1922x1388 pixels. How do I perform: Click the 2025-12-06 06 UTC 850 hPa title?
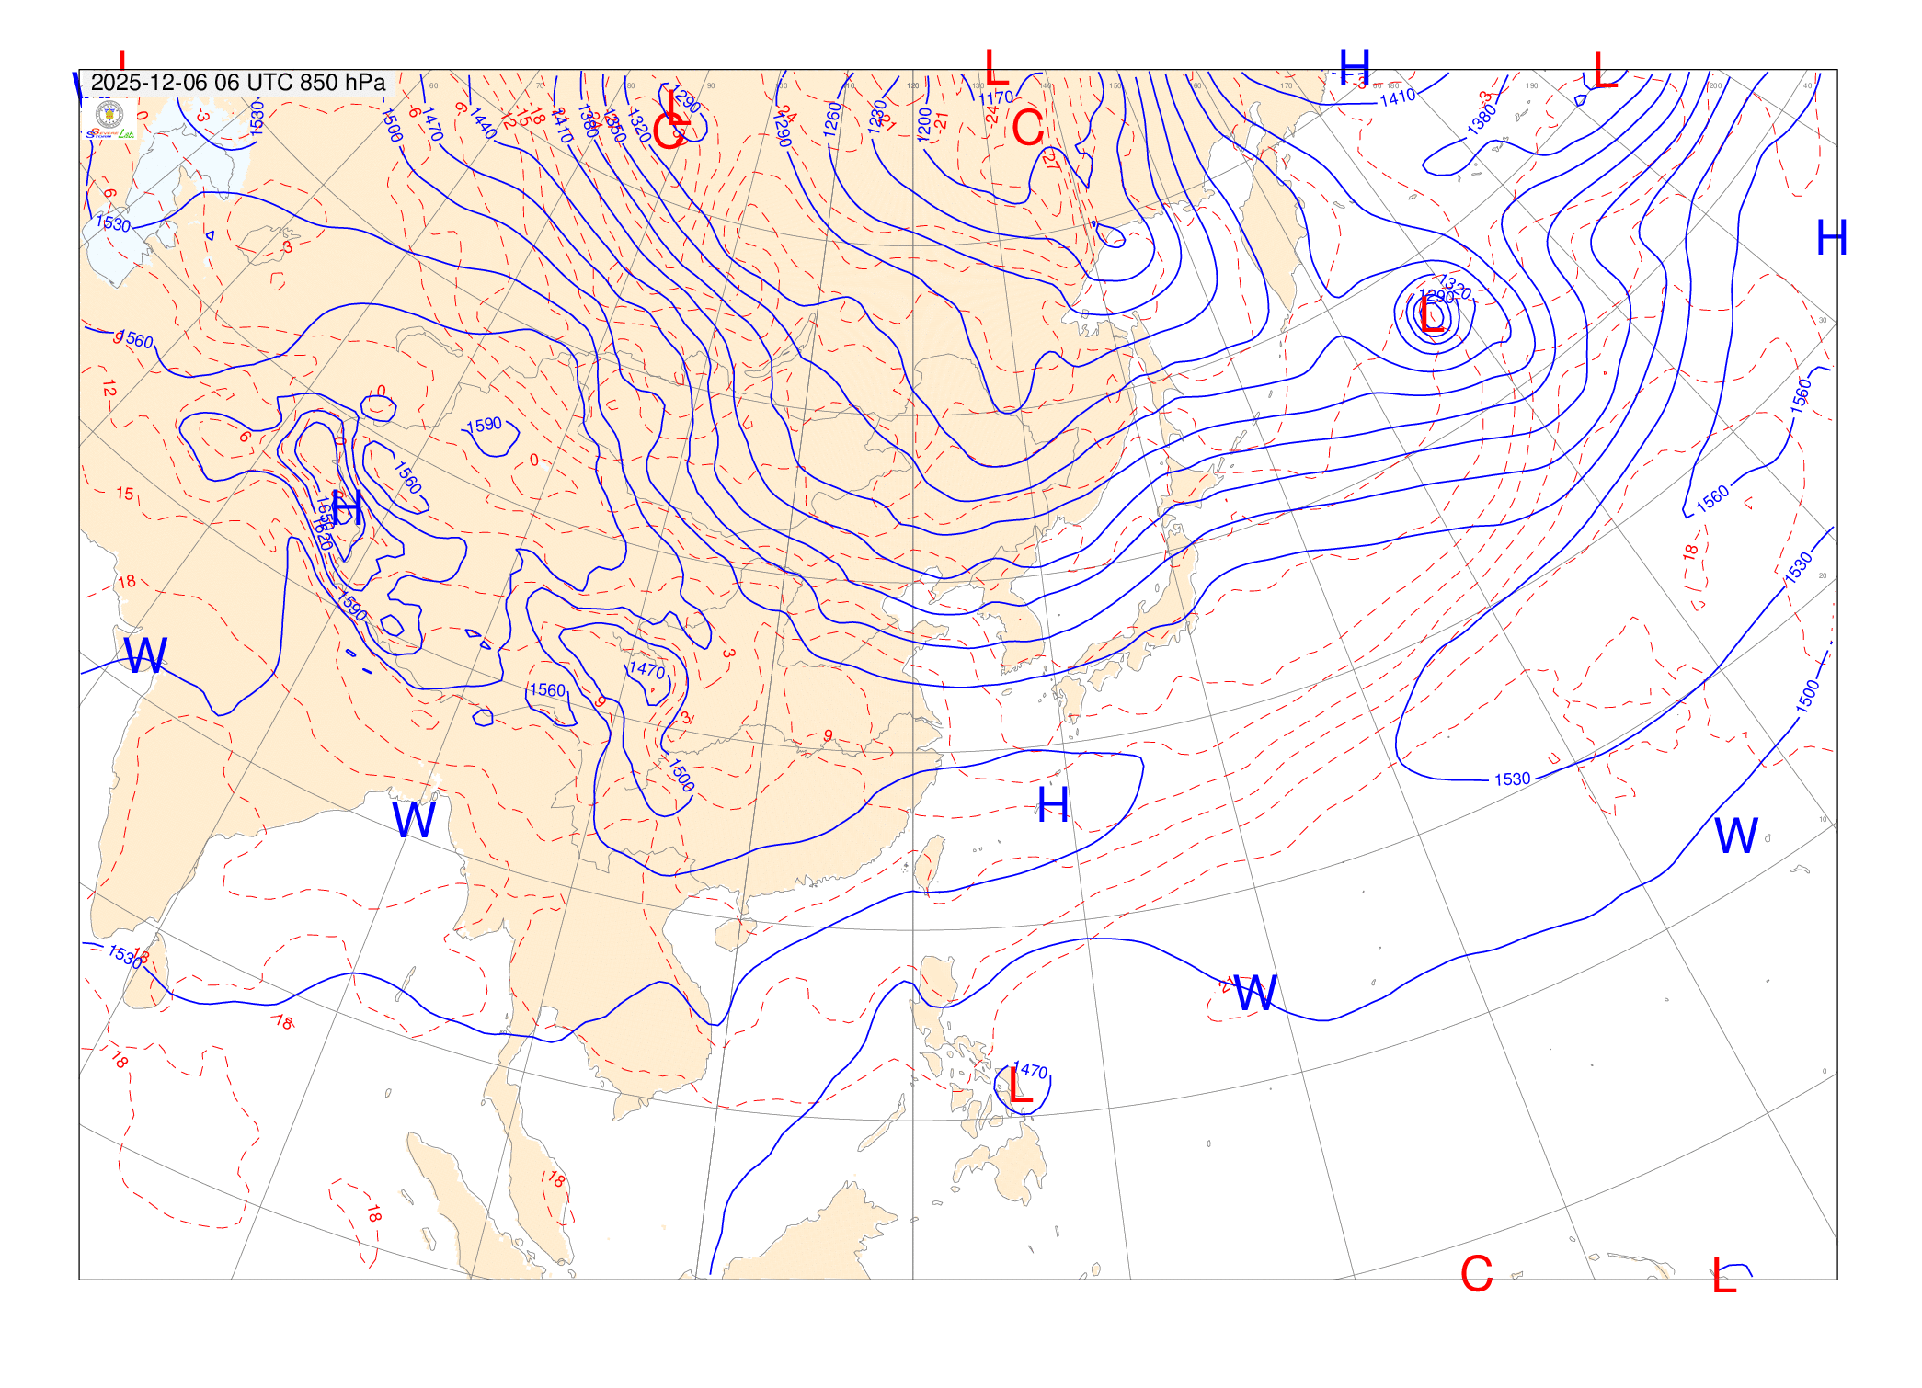click(x=238, y=83)
